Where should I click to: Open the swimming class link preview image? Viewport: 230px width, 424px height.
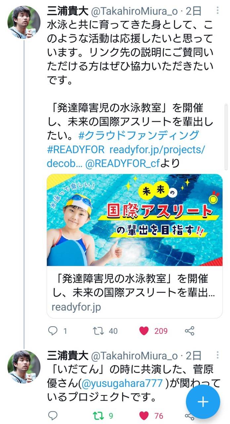pyautogui.click(x=135, y=220)
